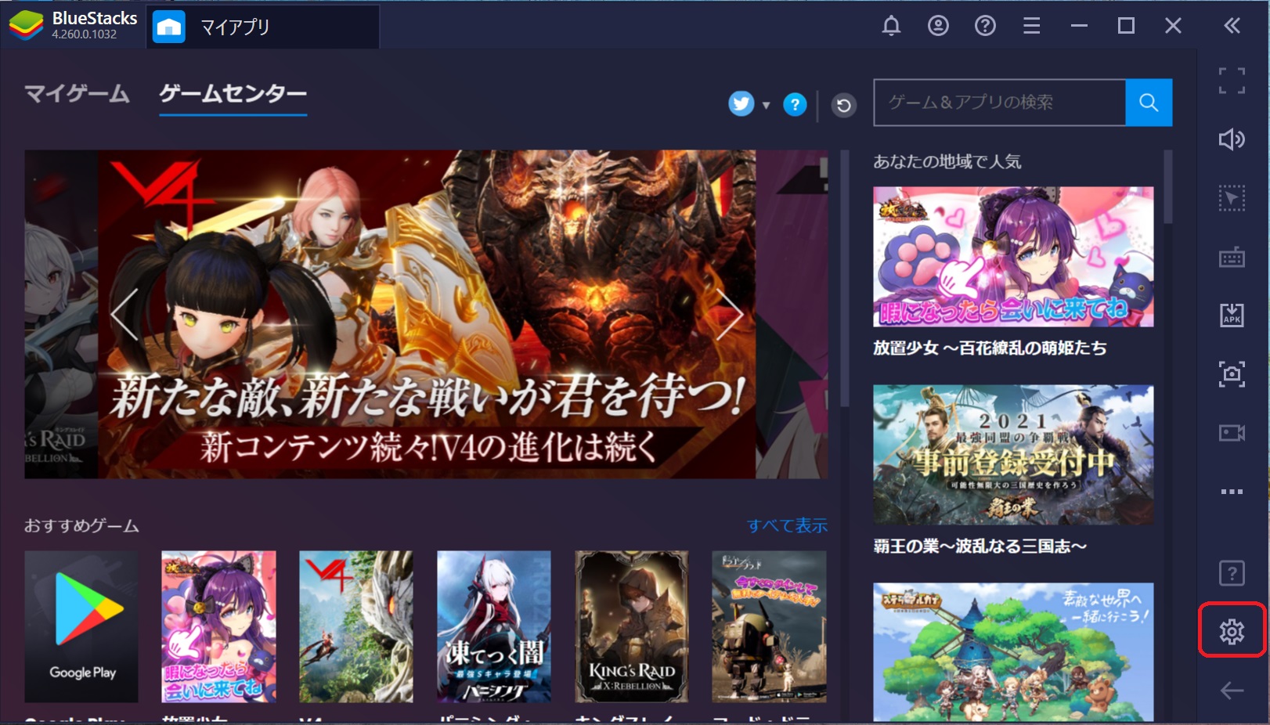Screen dimensions: 1270x725
Task: Start screen recording with video icon
Action: (x=1232, y=433)
